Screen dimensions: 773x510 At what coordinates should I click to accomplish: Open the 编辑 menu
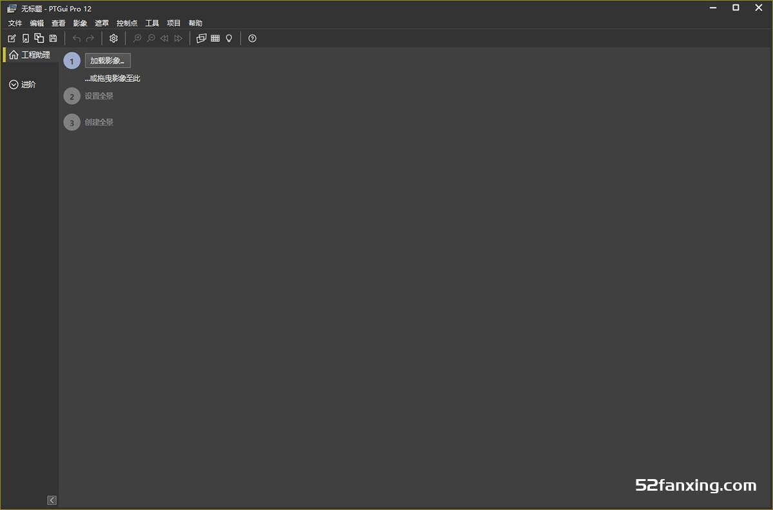tap(37, 23)
